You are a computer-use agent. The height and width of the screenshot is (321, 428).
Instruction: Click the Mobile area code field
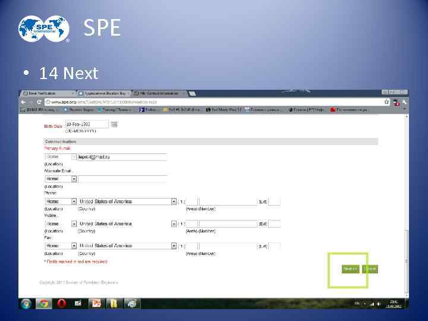pyautogui.click(x=191, y=224)
